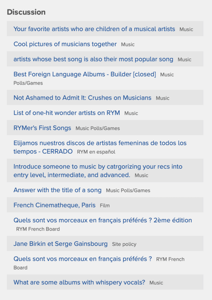
Task: Open the "Jane Birkin et Serge Gainsbourg" thread
Action: click(x=60, y=244)
